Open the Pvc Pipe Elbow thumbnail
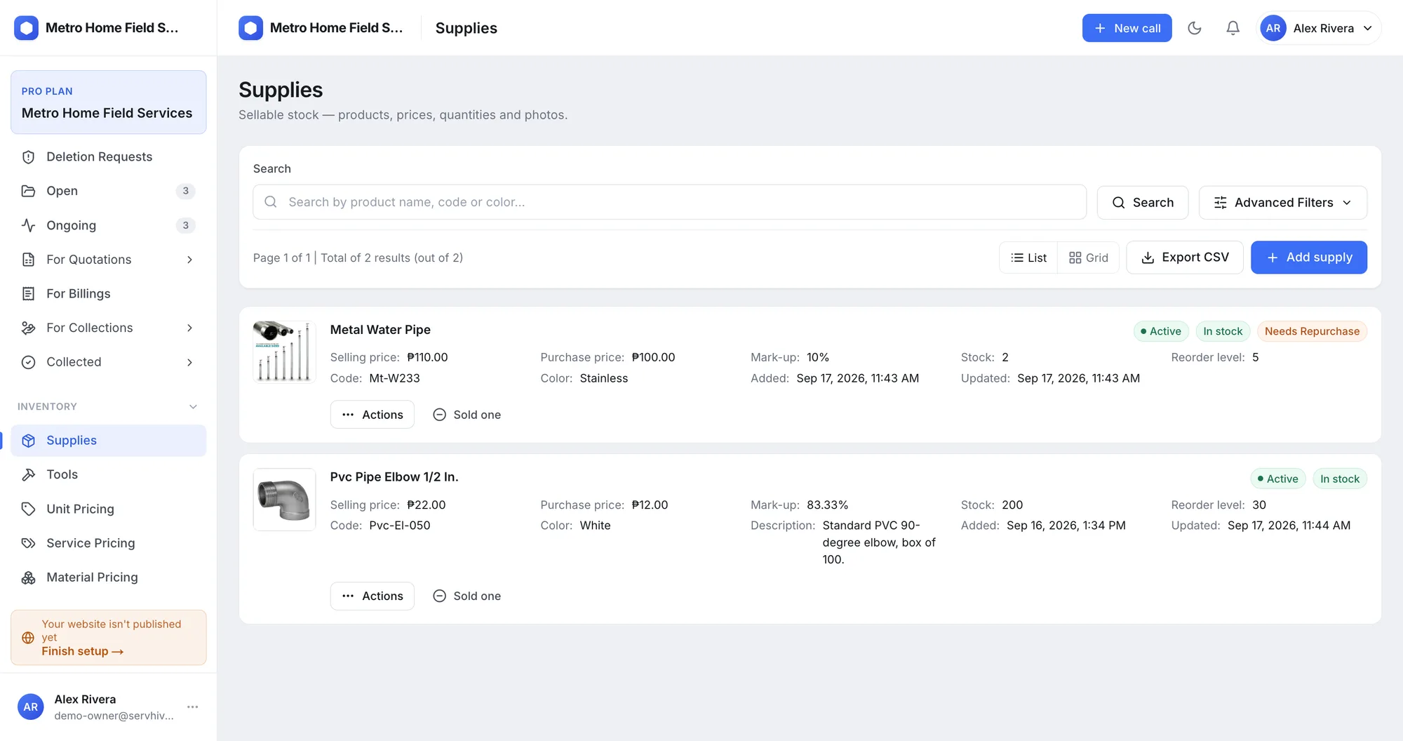Viewport: 1403px width, 741px height. (284, 499)
